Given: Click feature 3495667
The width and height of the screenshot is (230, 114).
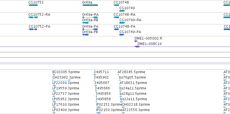Looking at the screenshot, I should coord(95,86).
